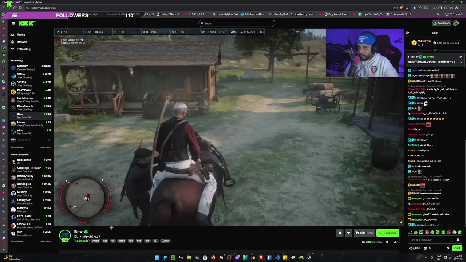Open Brave main menu
Screen dimensions: 466x262
point(462,8)
